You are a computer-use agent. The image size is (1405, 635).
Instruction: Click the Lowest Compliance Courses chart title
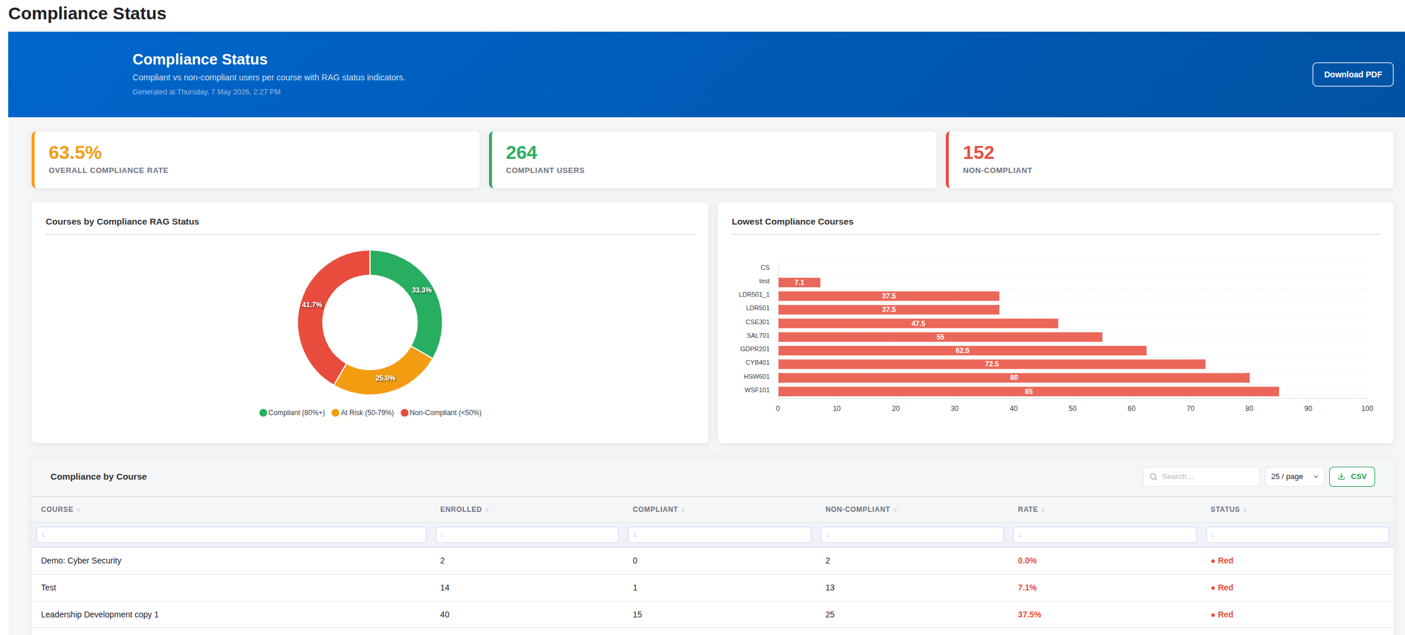click(792, 222)
